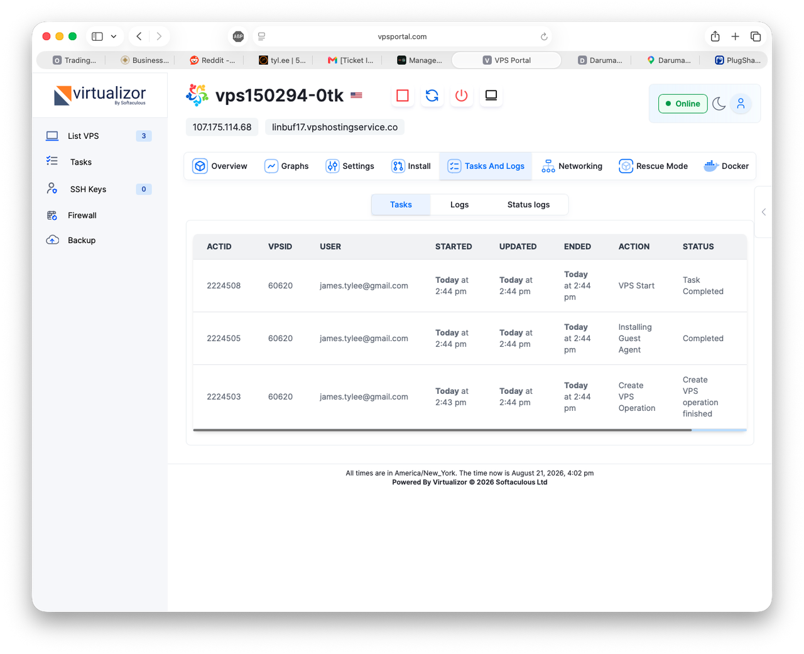The width and height of the screenshot is (804, 654).
Task: Click the ACTID column header
Action: point(219,247)
